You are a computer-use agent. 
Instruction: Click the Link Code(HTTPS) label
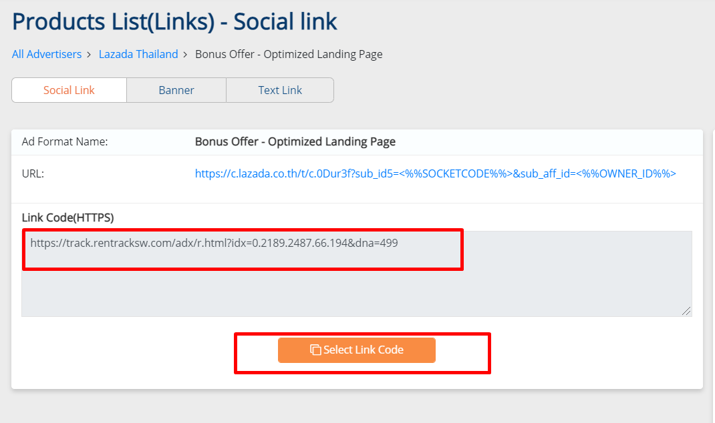[68, 218]
